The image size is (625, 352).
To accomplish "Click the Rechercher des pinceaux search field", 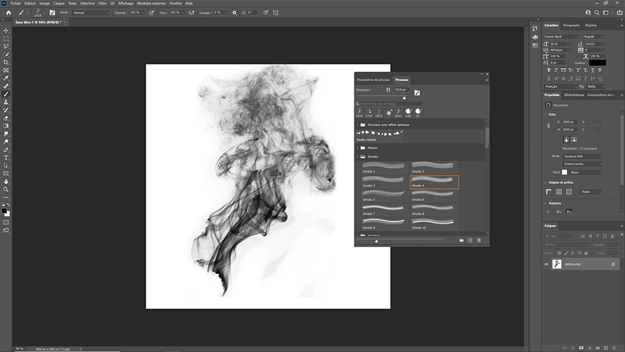I will 391,104.
